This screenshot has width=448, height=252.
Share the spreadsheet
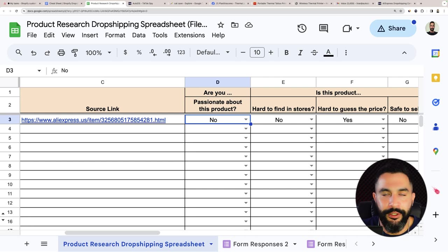pyautogui.click(x=393, y=28)
